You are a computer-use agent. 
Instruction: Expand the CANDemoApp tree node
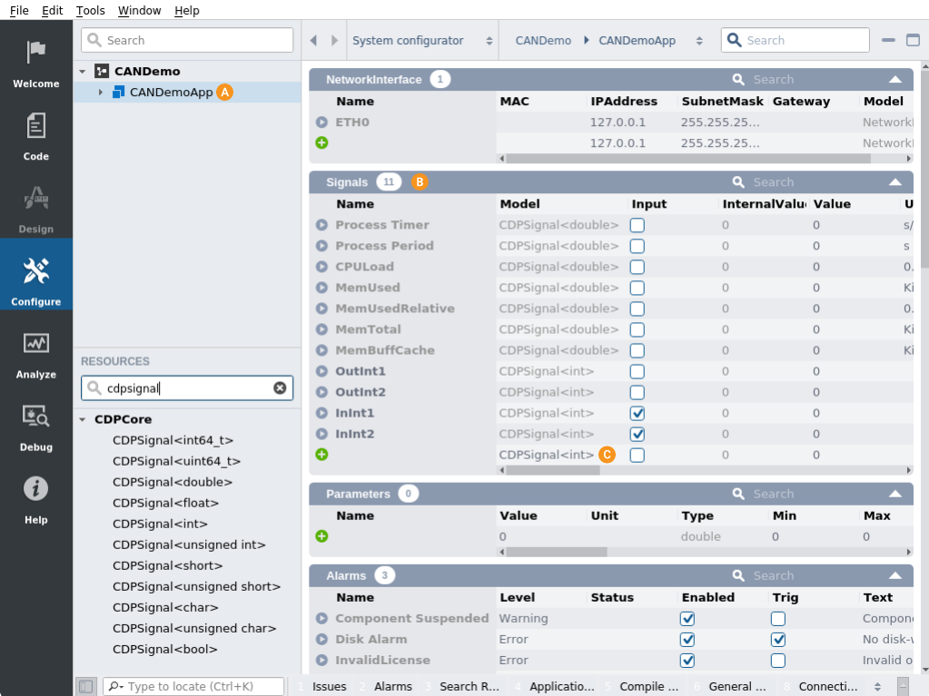101,93
